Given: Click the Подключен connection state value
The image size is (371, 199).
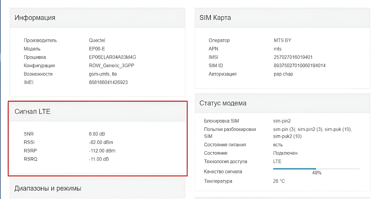Looking at the screenshot, I should 285,153.
